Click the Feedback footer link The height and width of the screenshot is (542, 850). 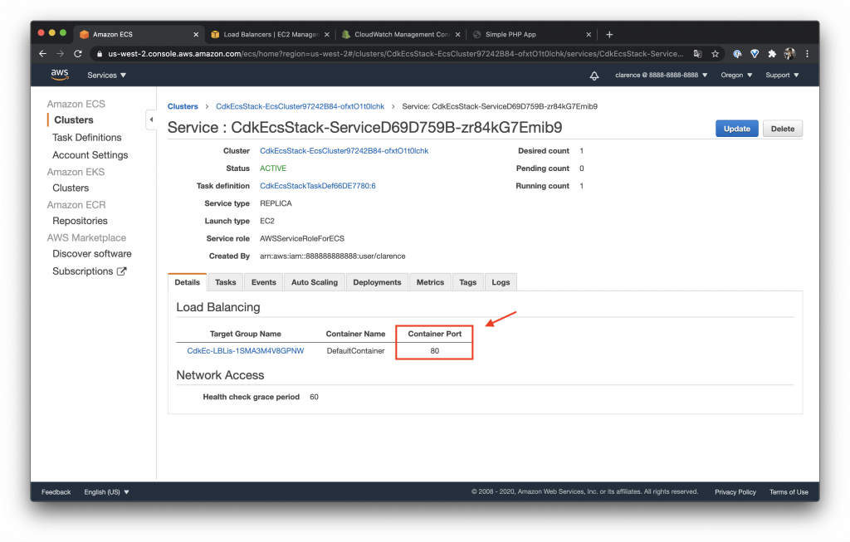click(56, 492)
